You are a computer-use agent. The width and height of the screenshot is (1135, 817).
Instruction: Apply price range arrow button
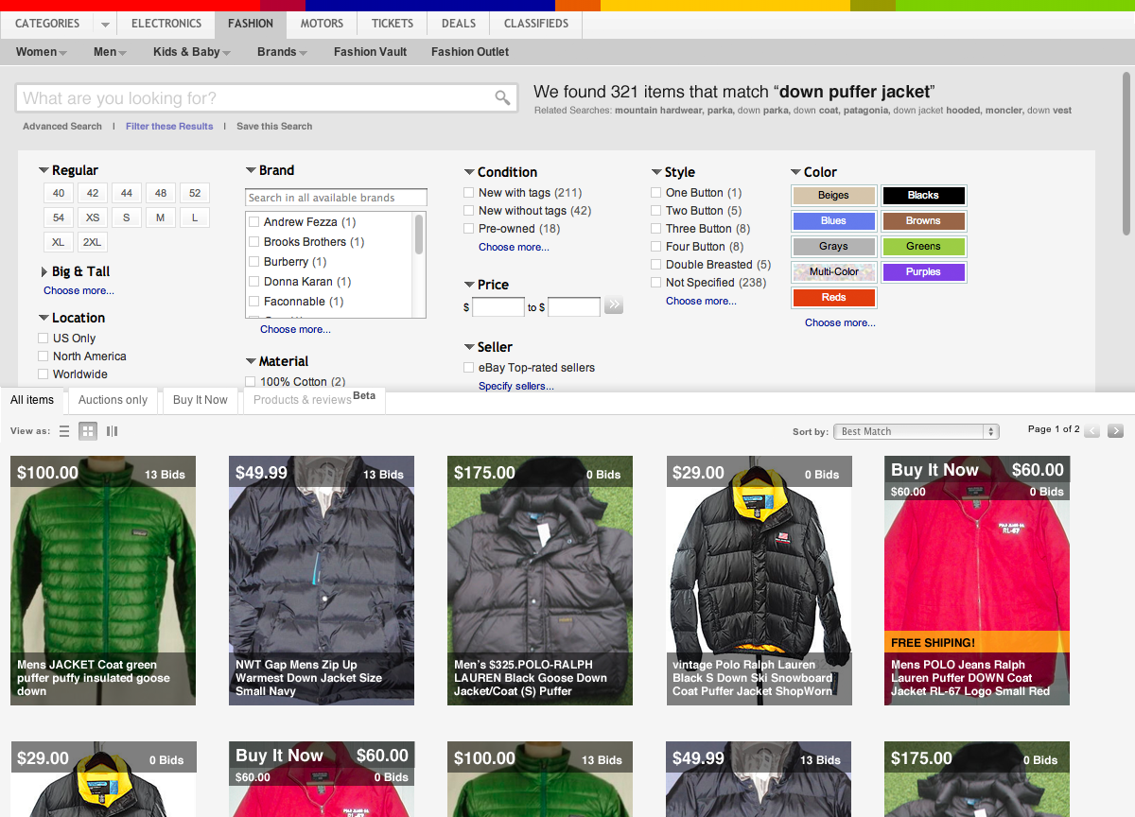point(614,305)
